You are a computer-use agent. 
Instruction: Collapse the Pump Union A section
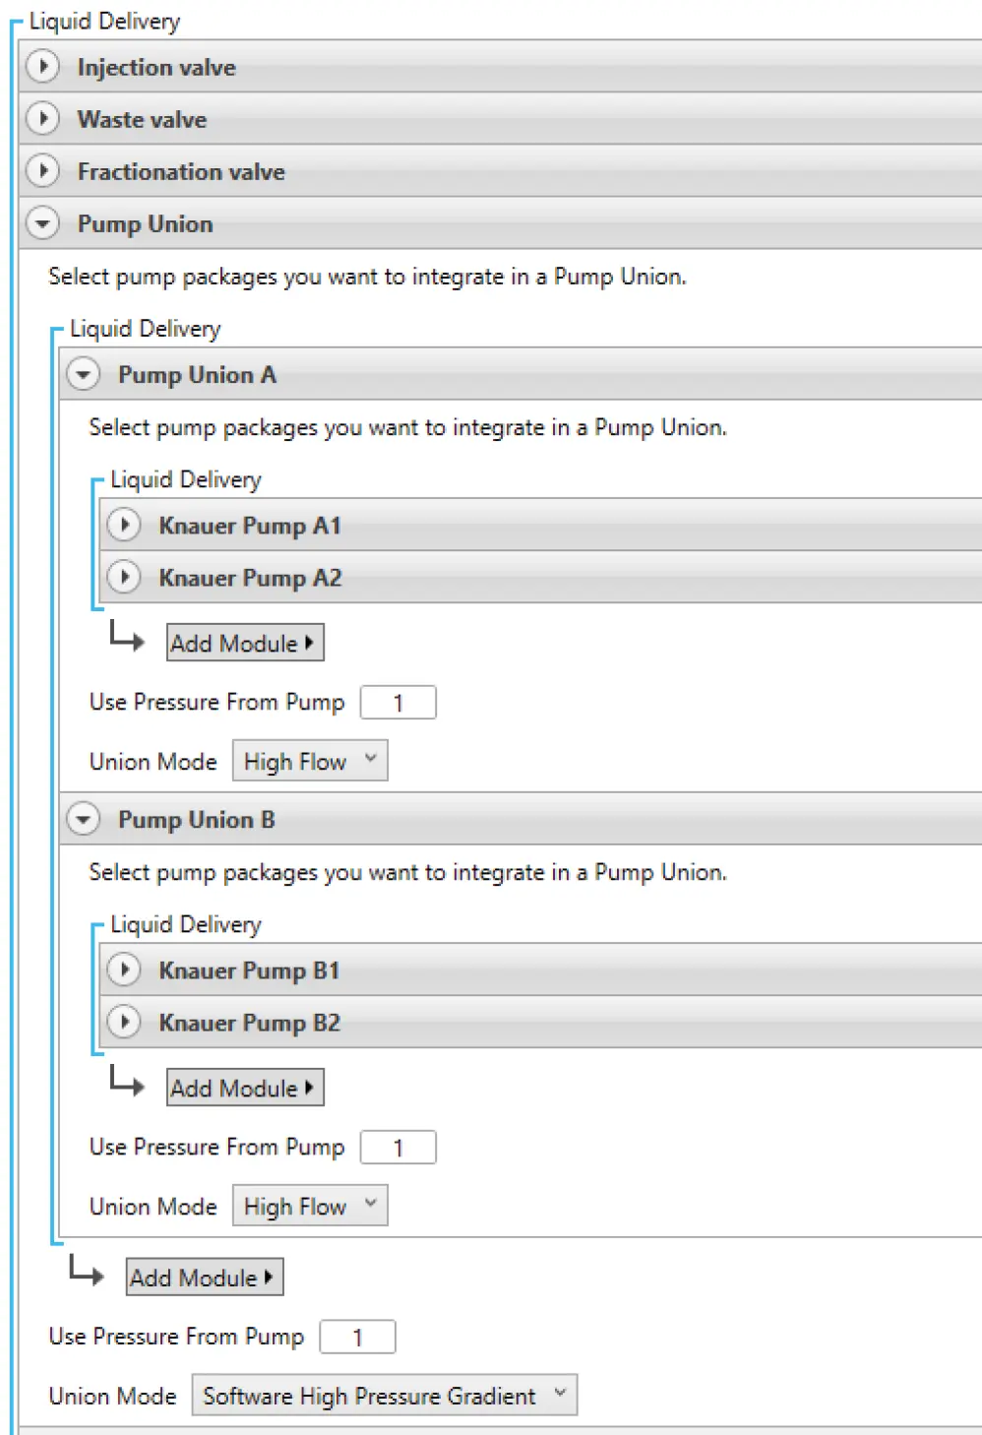tap(84, 374)
